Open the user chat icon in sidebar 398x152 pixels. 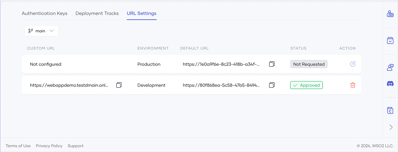[x=390, y=67]
